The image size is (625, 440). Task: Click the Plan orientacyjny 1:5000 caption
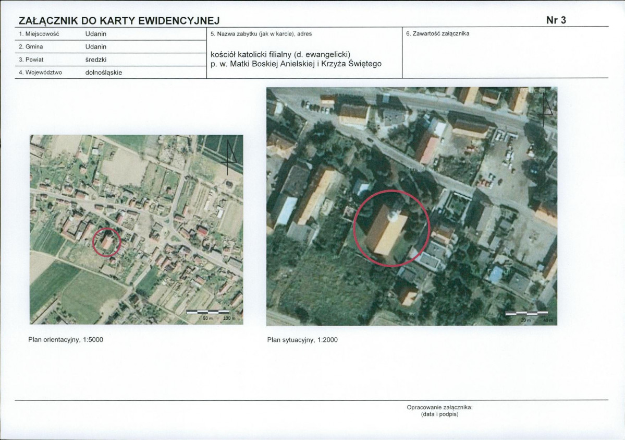coord(66,340)
